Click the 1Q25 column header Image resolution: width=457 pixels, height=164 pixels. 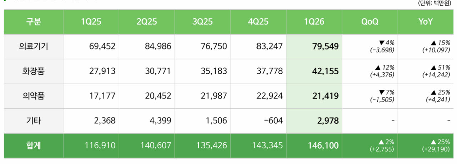(91, 22)
